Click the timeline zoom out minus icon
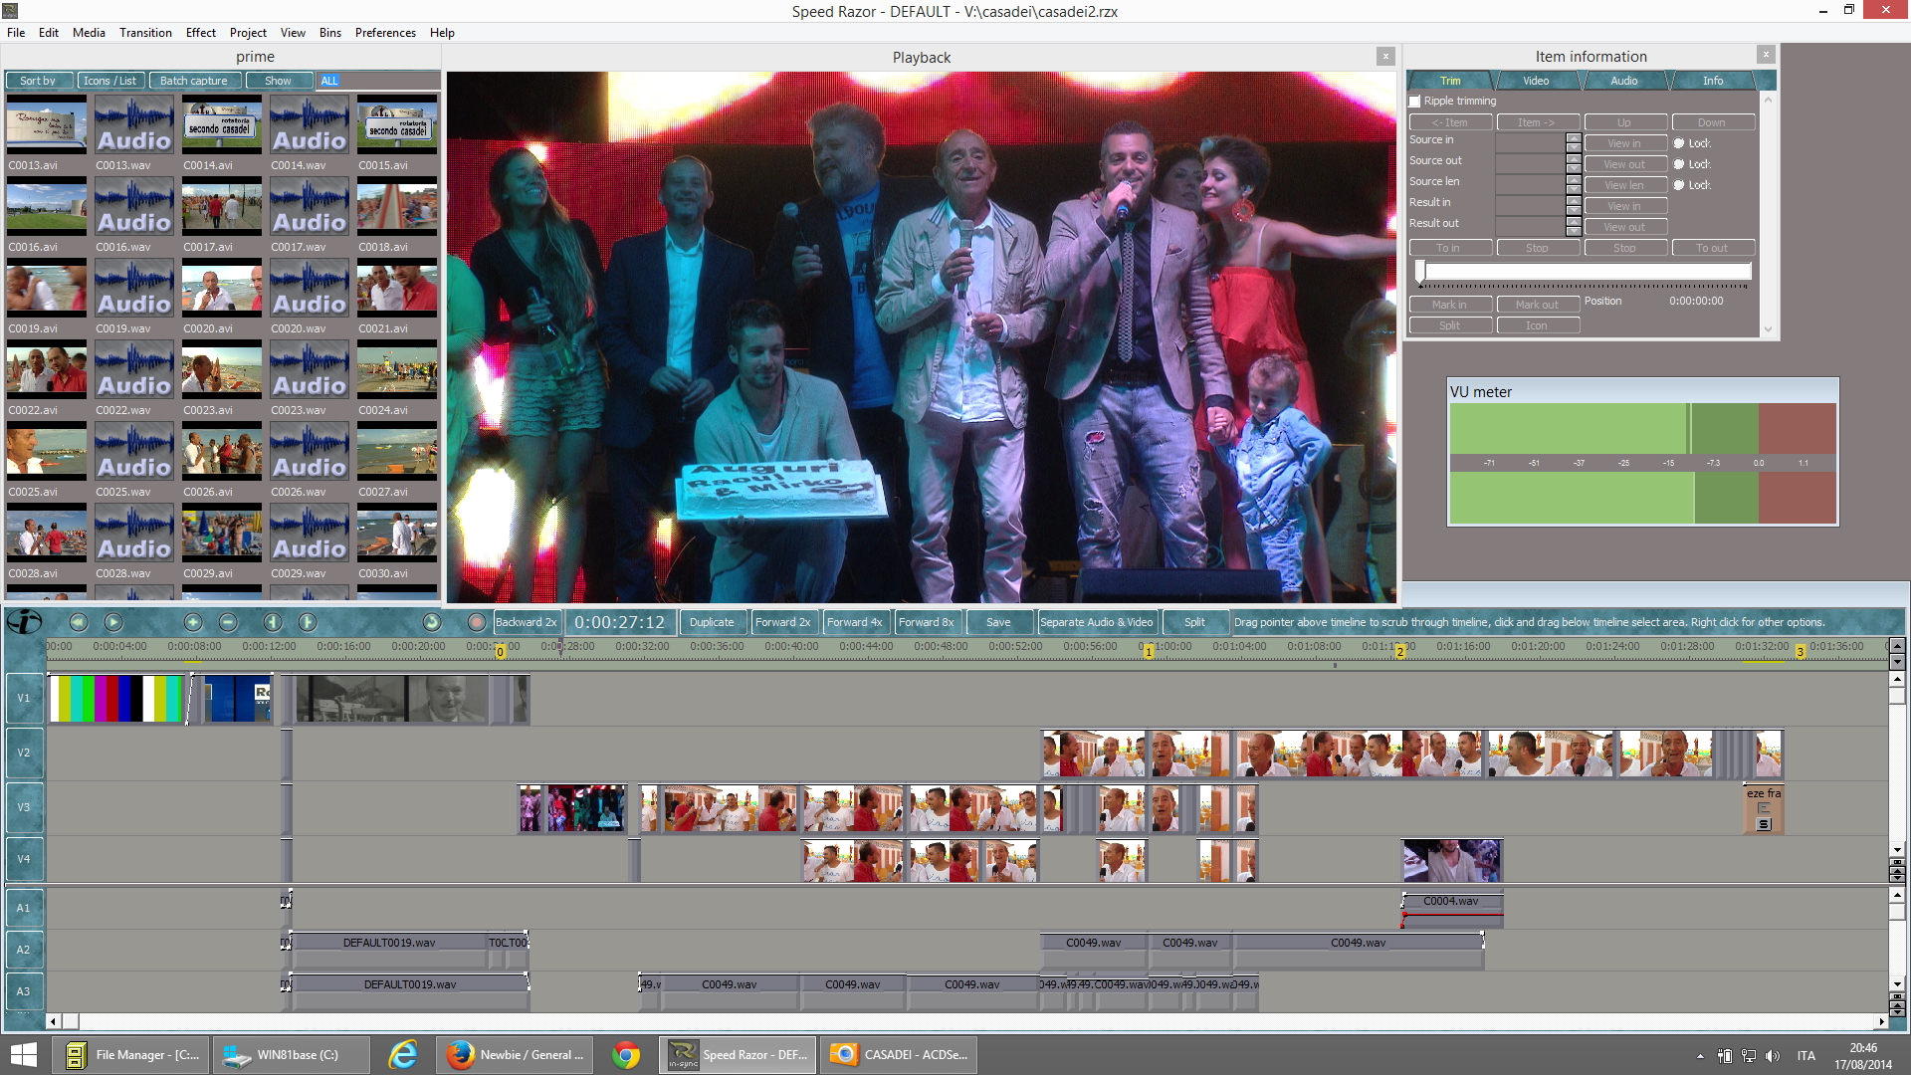1911x1075 pixels. 228,622
